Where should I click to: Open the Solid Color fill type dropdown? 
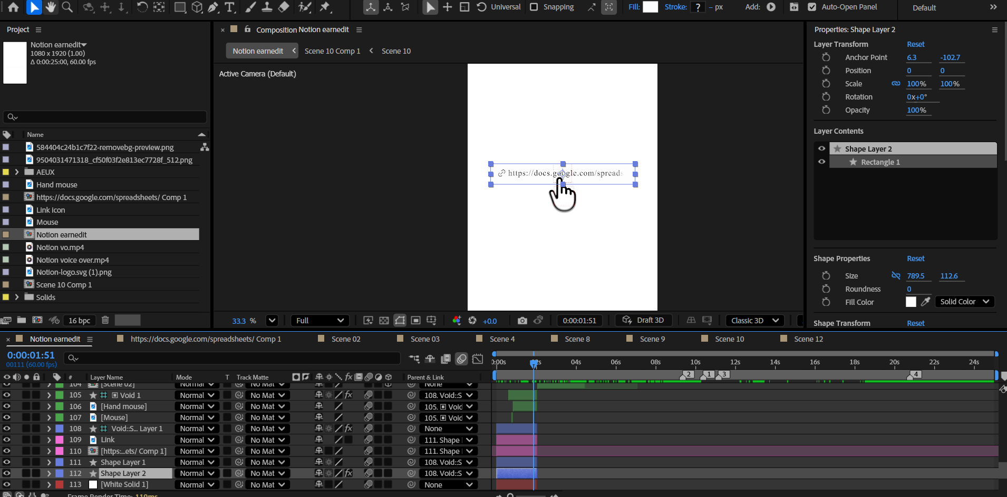964,302
